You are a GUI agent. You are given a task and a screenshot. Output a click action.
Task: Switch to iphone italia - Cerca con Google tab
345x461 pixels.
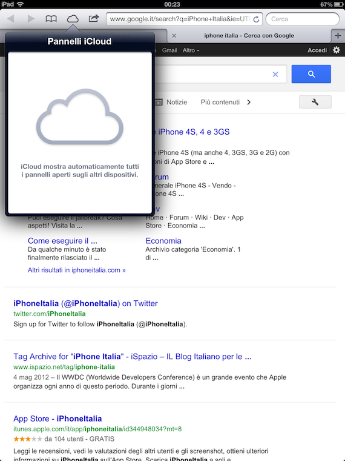tap(249, 36)
